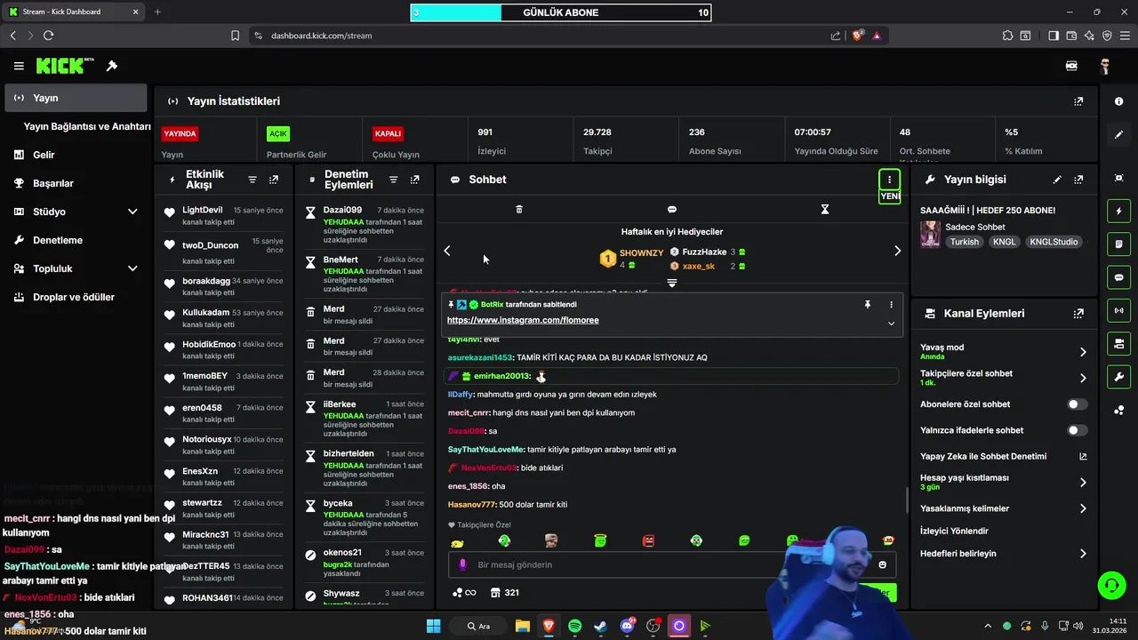The height and width of the screenshot is (640, 1138).
Task: Pop out the Yayın bilgisi panel
Action: (x=1078, y=180)
